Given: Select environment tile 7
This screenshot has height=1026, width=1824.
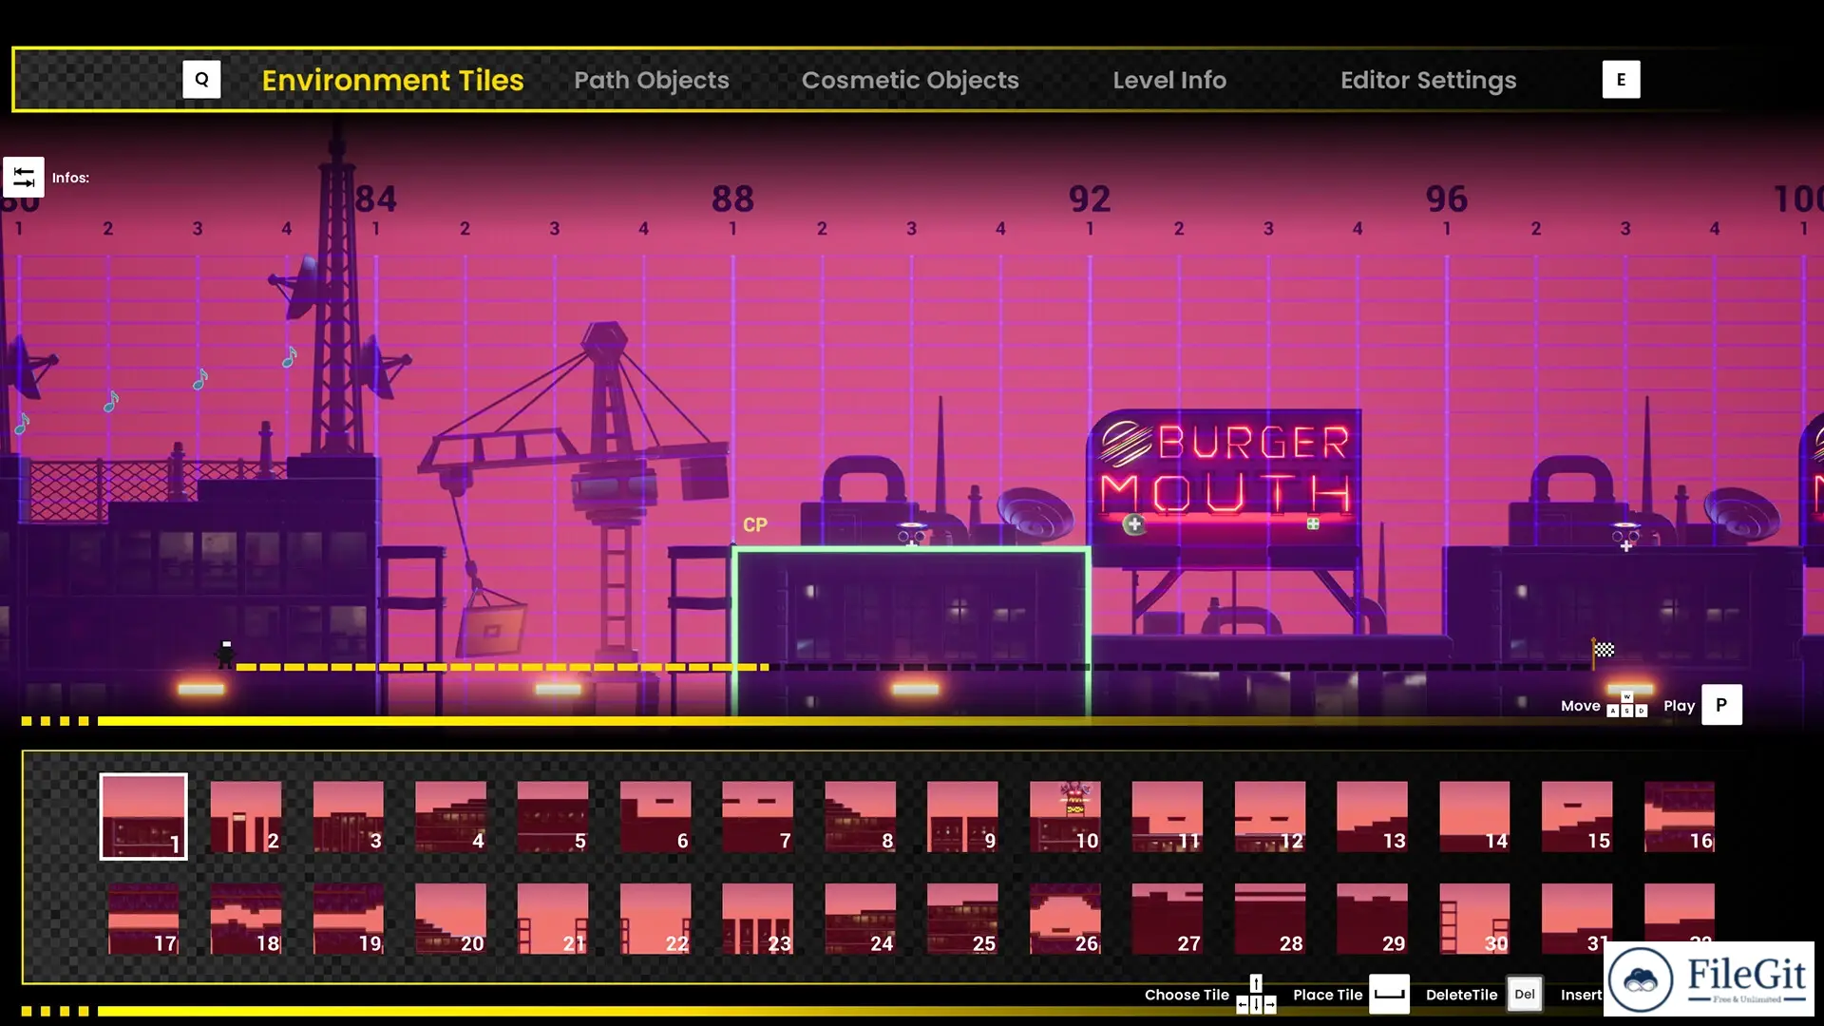Looking at the screenshot, I should [x=757, y=816].
